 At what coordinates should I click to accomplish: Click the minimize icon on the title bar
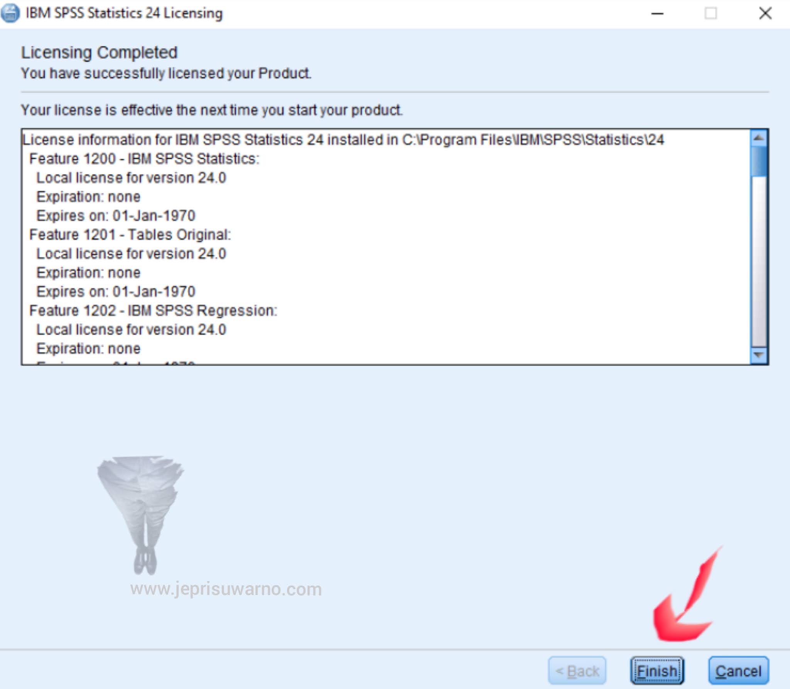coord(657,14)
